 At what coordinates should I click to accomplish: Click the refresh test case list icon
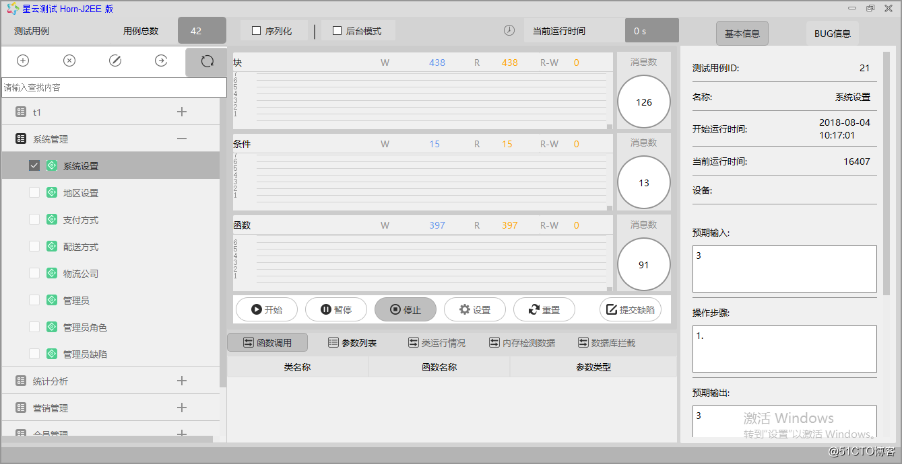[207, 61]
